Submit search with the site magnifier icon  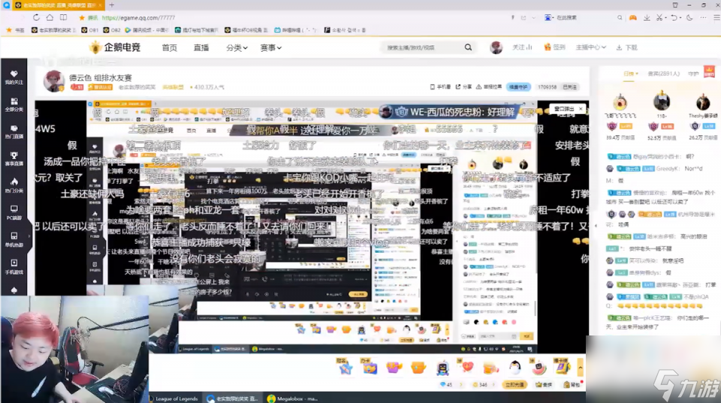[x=468, y=47]
